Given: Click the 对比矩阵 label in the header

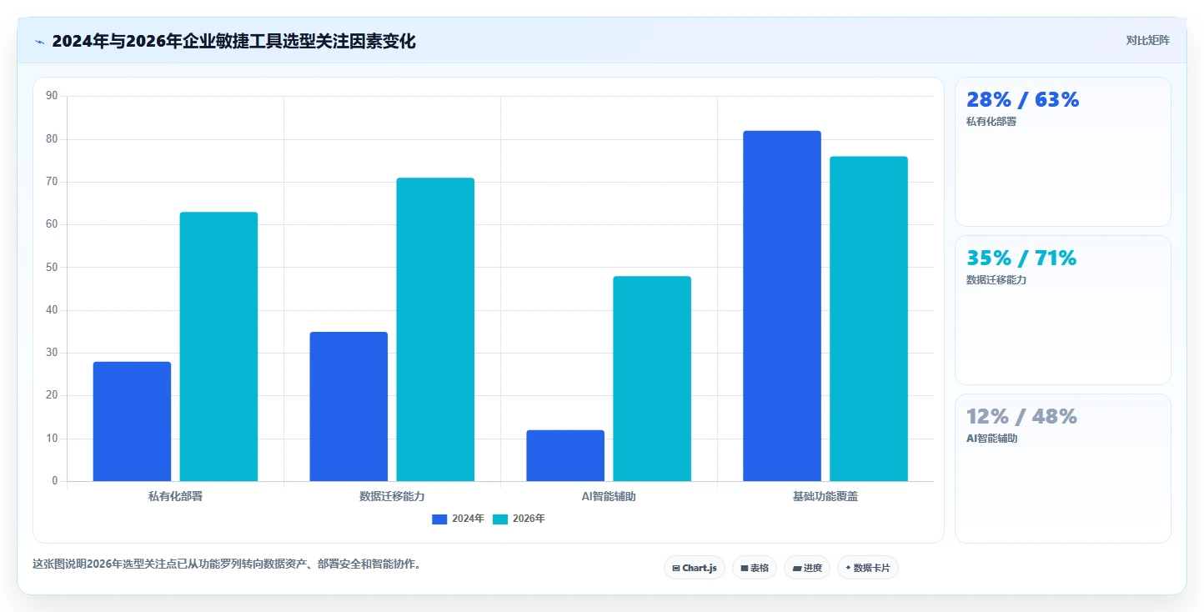Looking at the screenshot, I should click(1147, 40).
